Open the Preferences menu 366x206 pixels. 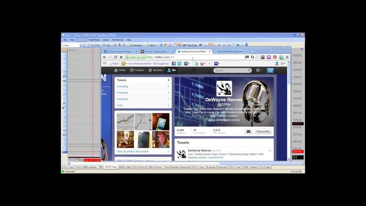[118, 40]
